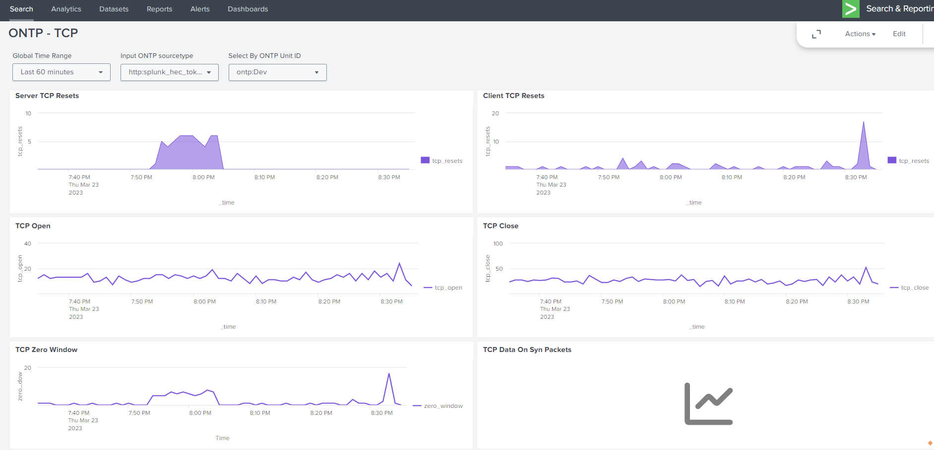Image resolution: width=934 pixels, height=450 pixels.
Task: Switch to the Alerts tab
Action: [x=200, y=9]
